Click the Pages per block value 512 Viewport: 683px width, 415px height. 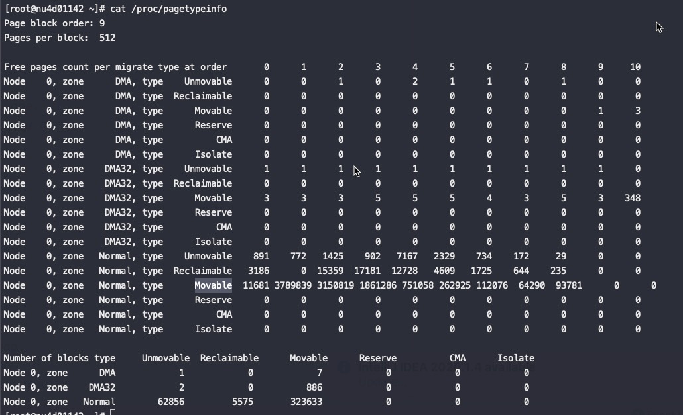[107, 38]
